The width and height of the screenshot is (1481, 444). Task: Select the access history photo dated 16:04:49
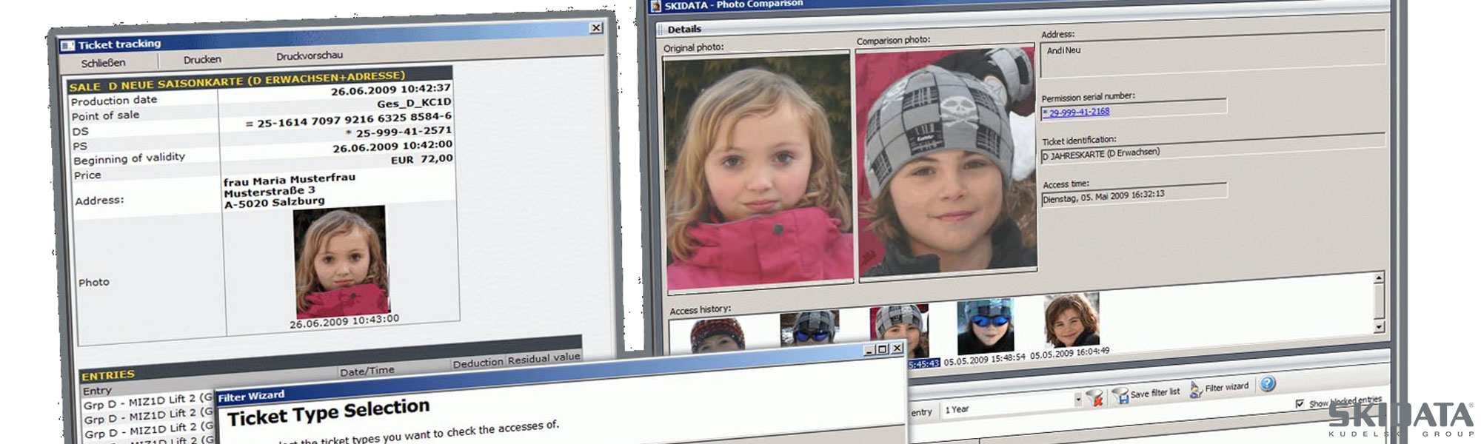(1072, 320)
